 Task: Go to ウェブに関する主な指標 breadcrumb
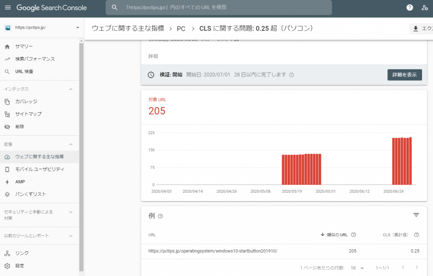point(128,28)
